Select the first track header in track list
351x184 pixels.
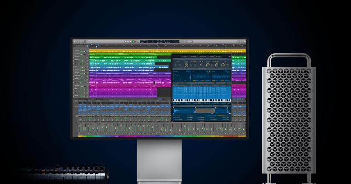[x=81, y=51]
